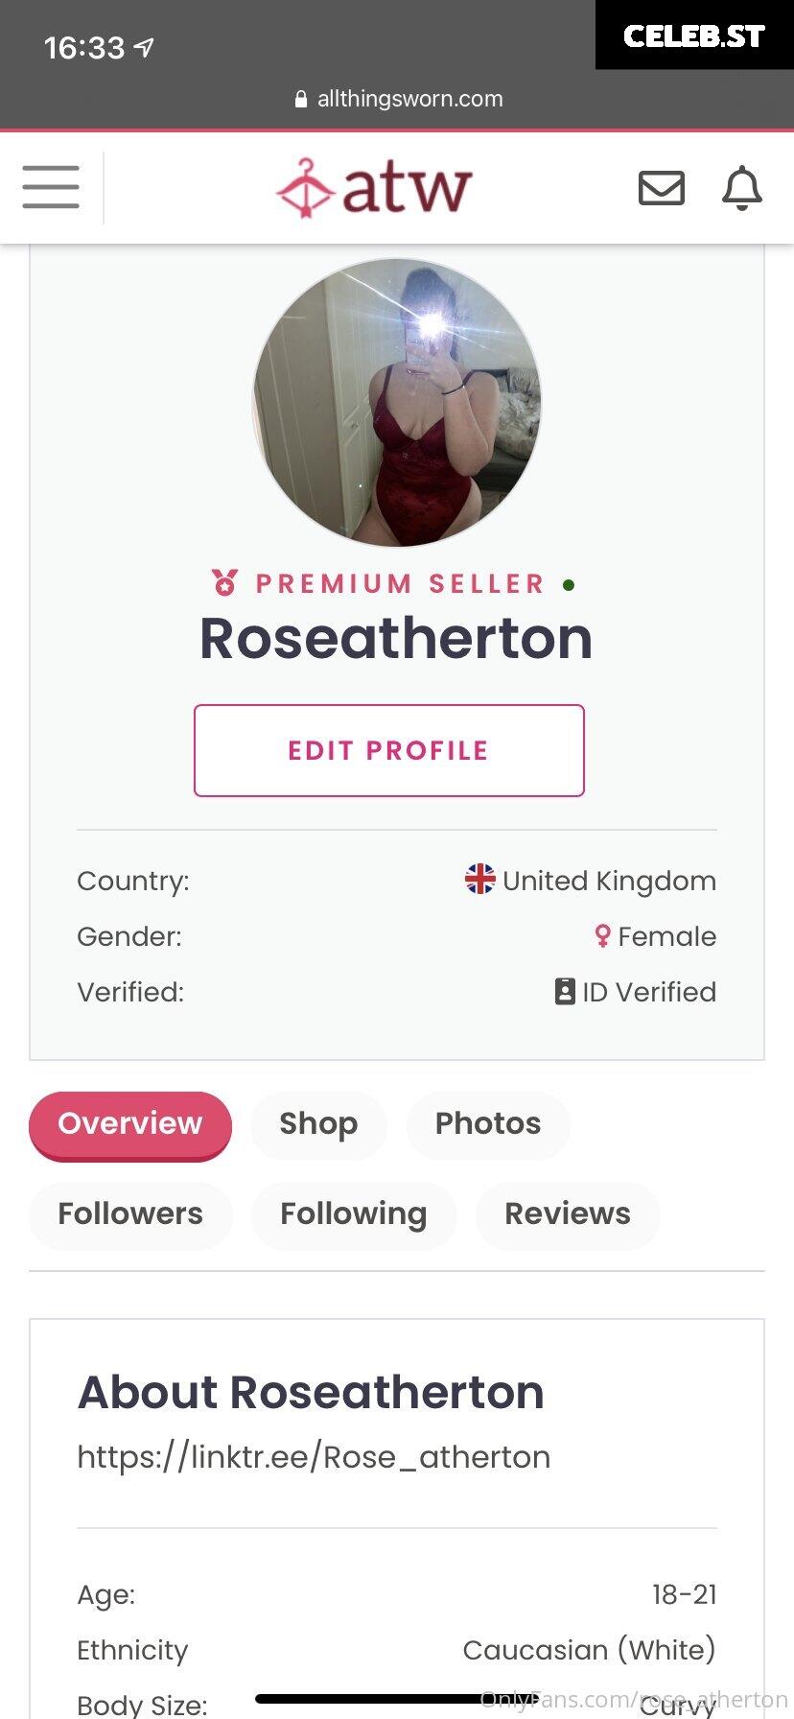
Task: Tap the location arrow beside the time
Action: [x=144, y=47]
